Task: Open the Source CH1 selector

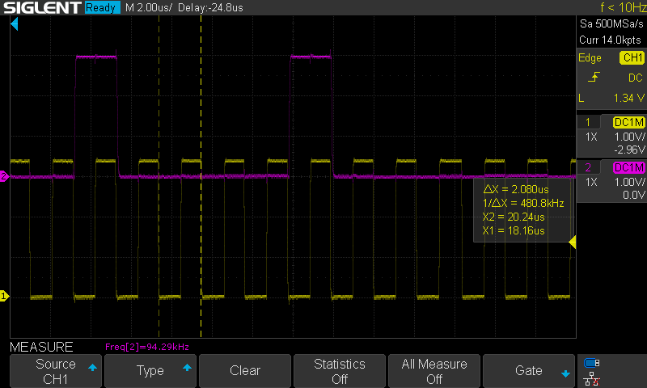Action: [56, 371]
